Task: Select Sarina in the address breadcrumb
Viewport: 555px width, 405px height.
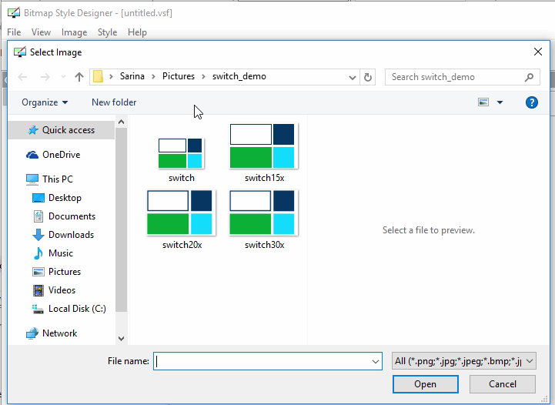Action: point(132,76)
